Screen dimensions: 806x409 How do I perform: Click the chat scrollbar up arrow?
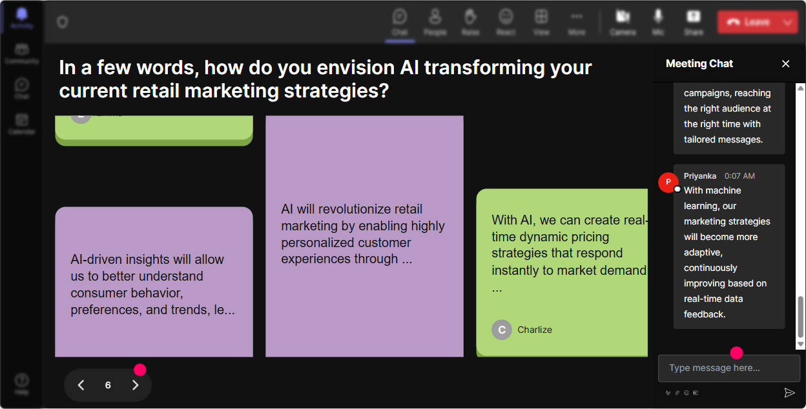click(801, 87)
